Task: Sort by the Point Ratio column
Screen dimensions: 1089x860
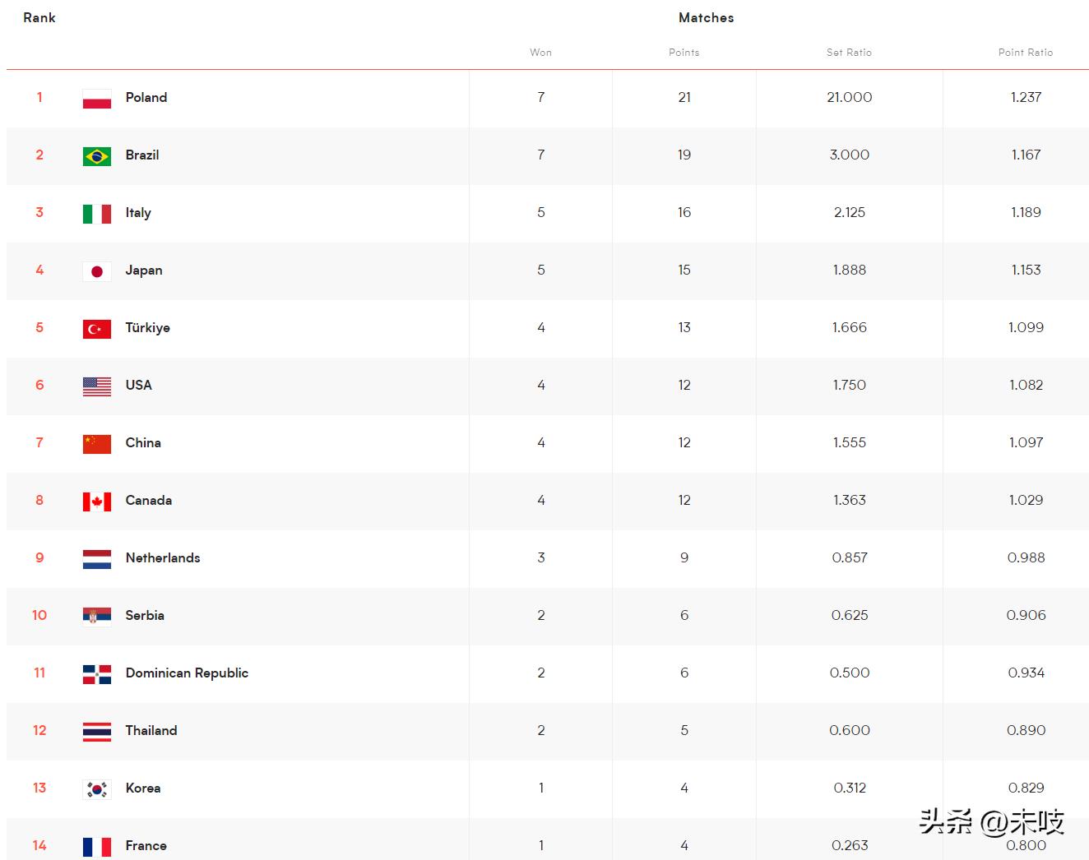Action: point(1025,53)
